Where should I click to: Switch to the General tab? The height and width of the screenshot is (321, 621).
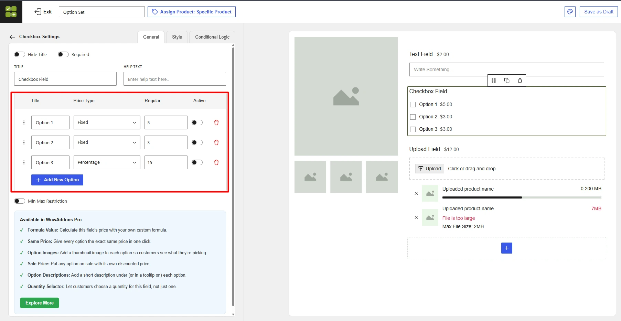pos(151,37)
